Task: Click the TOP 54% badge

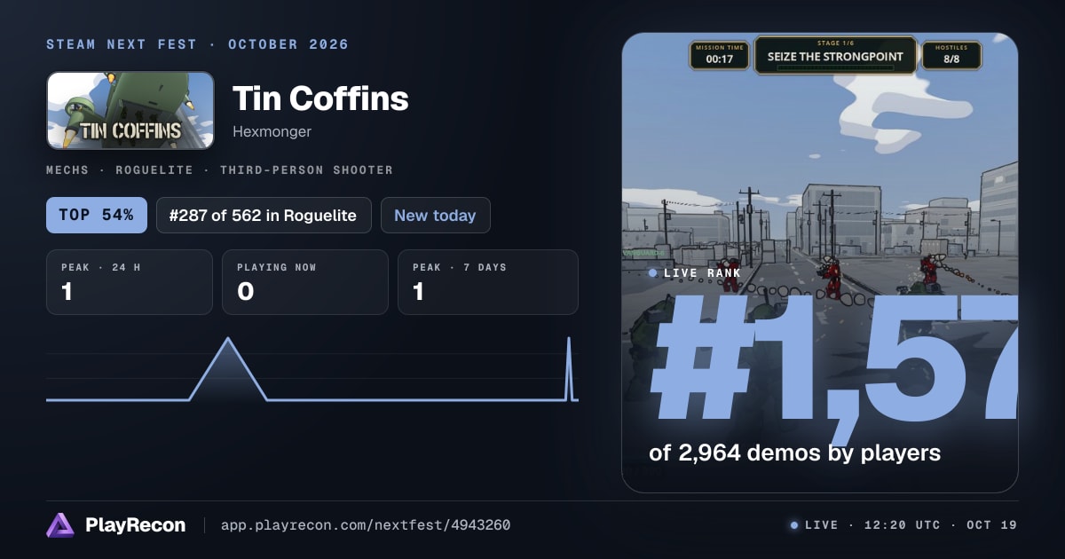Action: [97, 216]
